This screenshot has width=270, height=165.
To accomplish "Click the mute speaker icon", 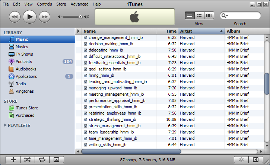I will (x=60, y=17).
